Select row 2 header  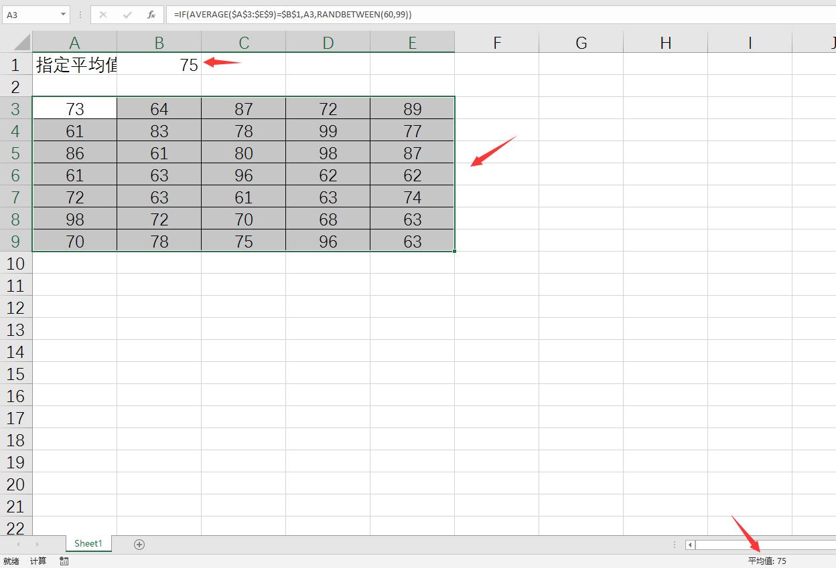[16, 86]
